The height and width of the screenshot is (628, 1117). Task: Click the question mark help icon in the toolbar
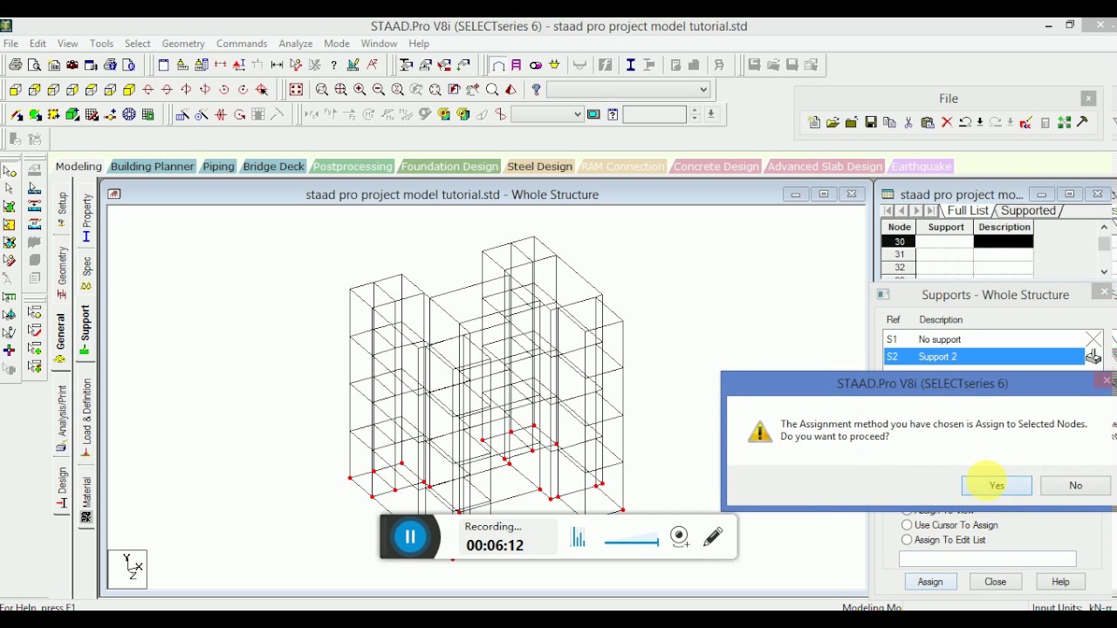click(x=536, y=90)
